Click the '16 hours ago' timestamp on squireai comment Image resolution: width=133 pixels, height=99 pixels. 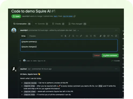[x=47, y=69]
